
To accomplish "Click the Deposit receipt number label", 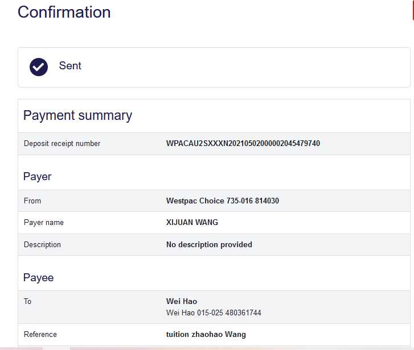I will tap(62, 144).
